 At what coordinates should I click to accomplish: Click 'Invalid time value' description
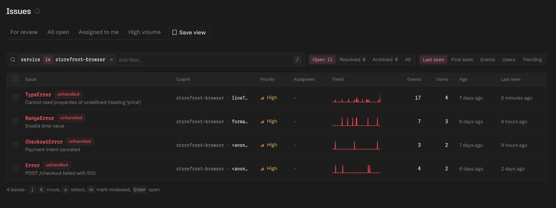point(45,126)
